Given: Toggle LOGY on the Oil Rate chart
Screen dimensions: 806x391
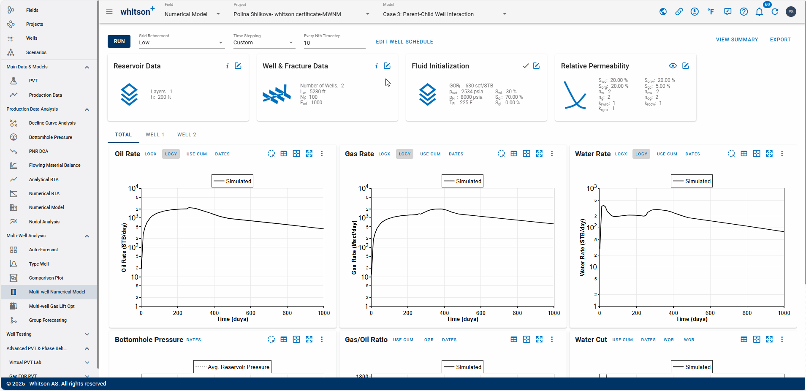Looking at the screenshot, I should click(171, 154).
